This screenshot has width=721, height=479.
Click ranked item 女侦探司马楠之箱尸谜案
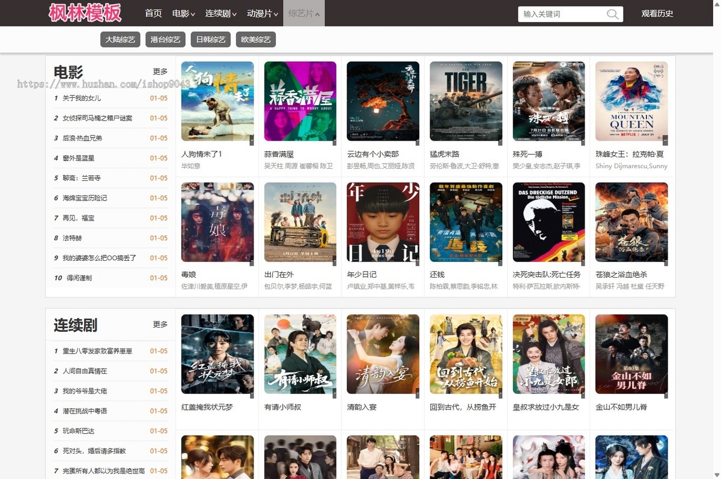click(x=97, y=118)
